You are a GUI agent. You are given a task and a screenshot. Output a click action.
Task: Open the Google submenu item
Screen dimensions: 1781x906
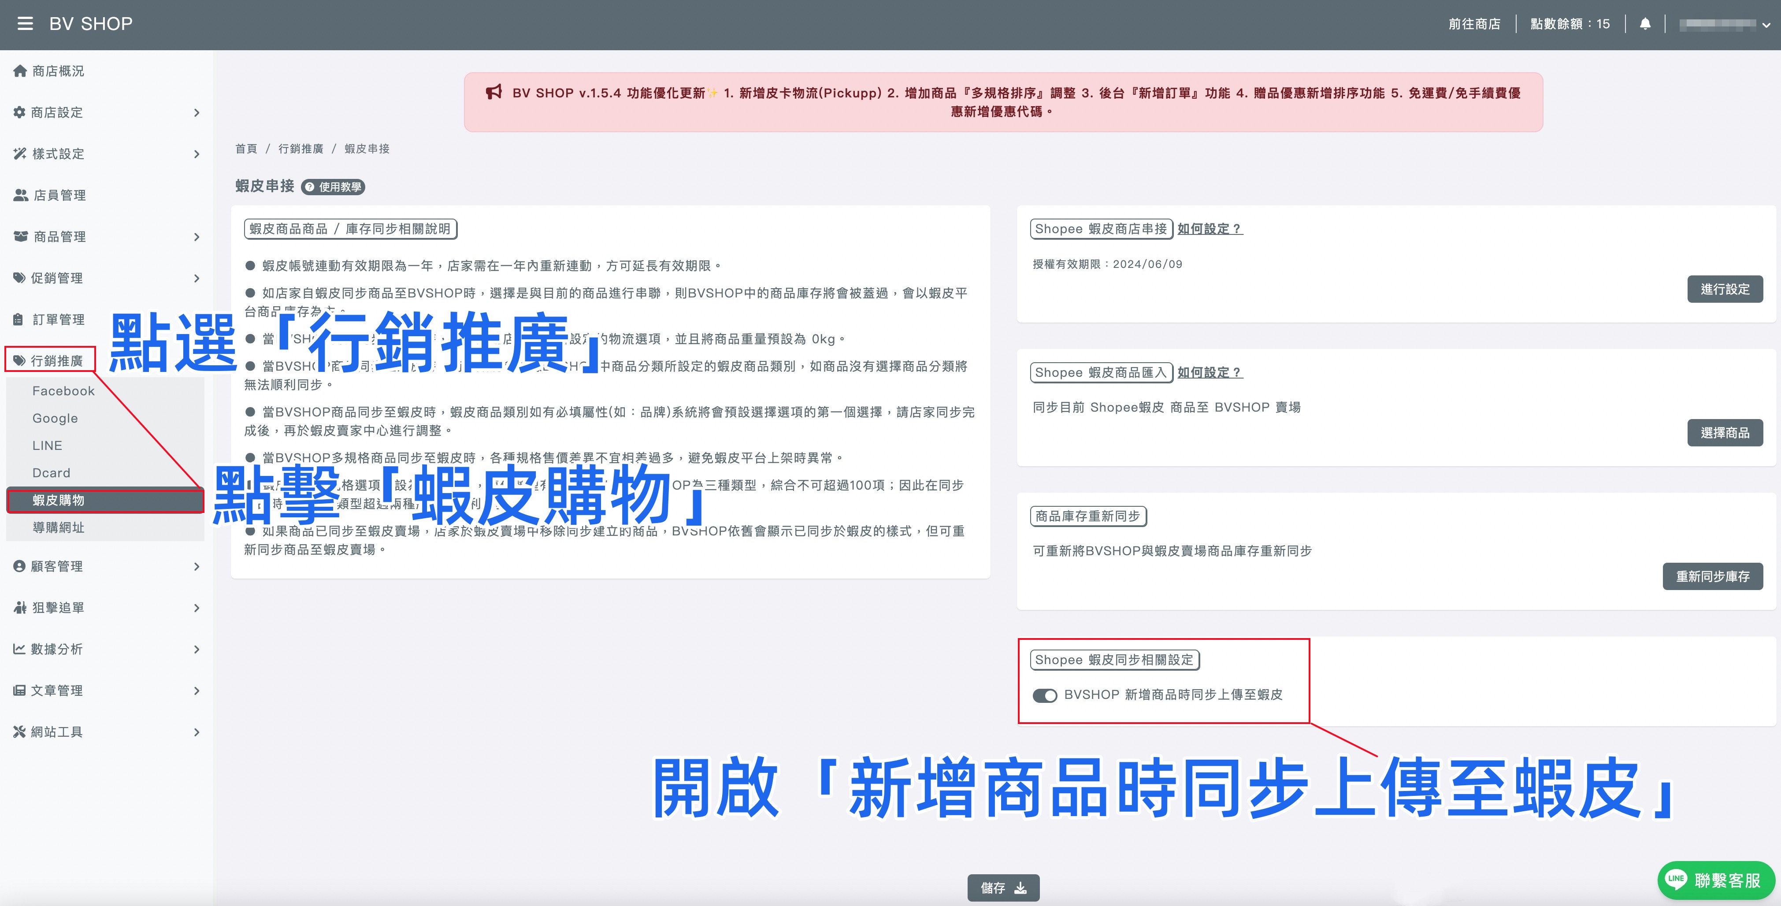point(105,419)
